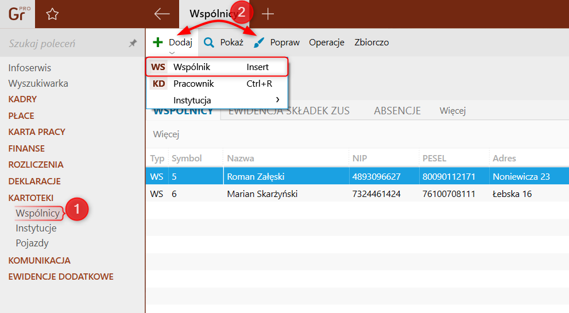Select Wspólnicy under KARTOTEKI

(x=38, y=213)
